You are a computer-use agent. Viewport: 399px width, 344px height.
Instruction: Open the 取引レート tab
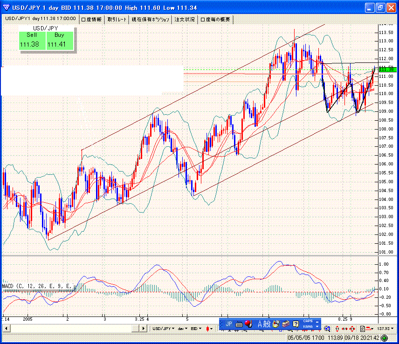click(x=117, y=19)
